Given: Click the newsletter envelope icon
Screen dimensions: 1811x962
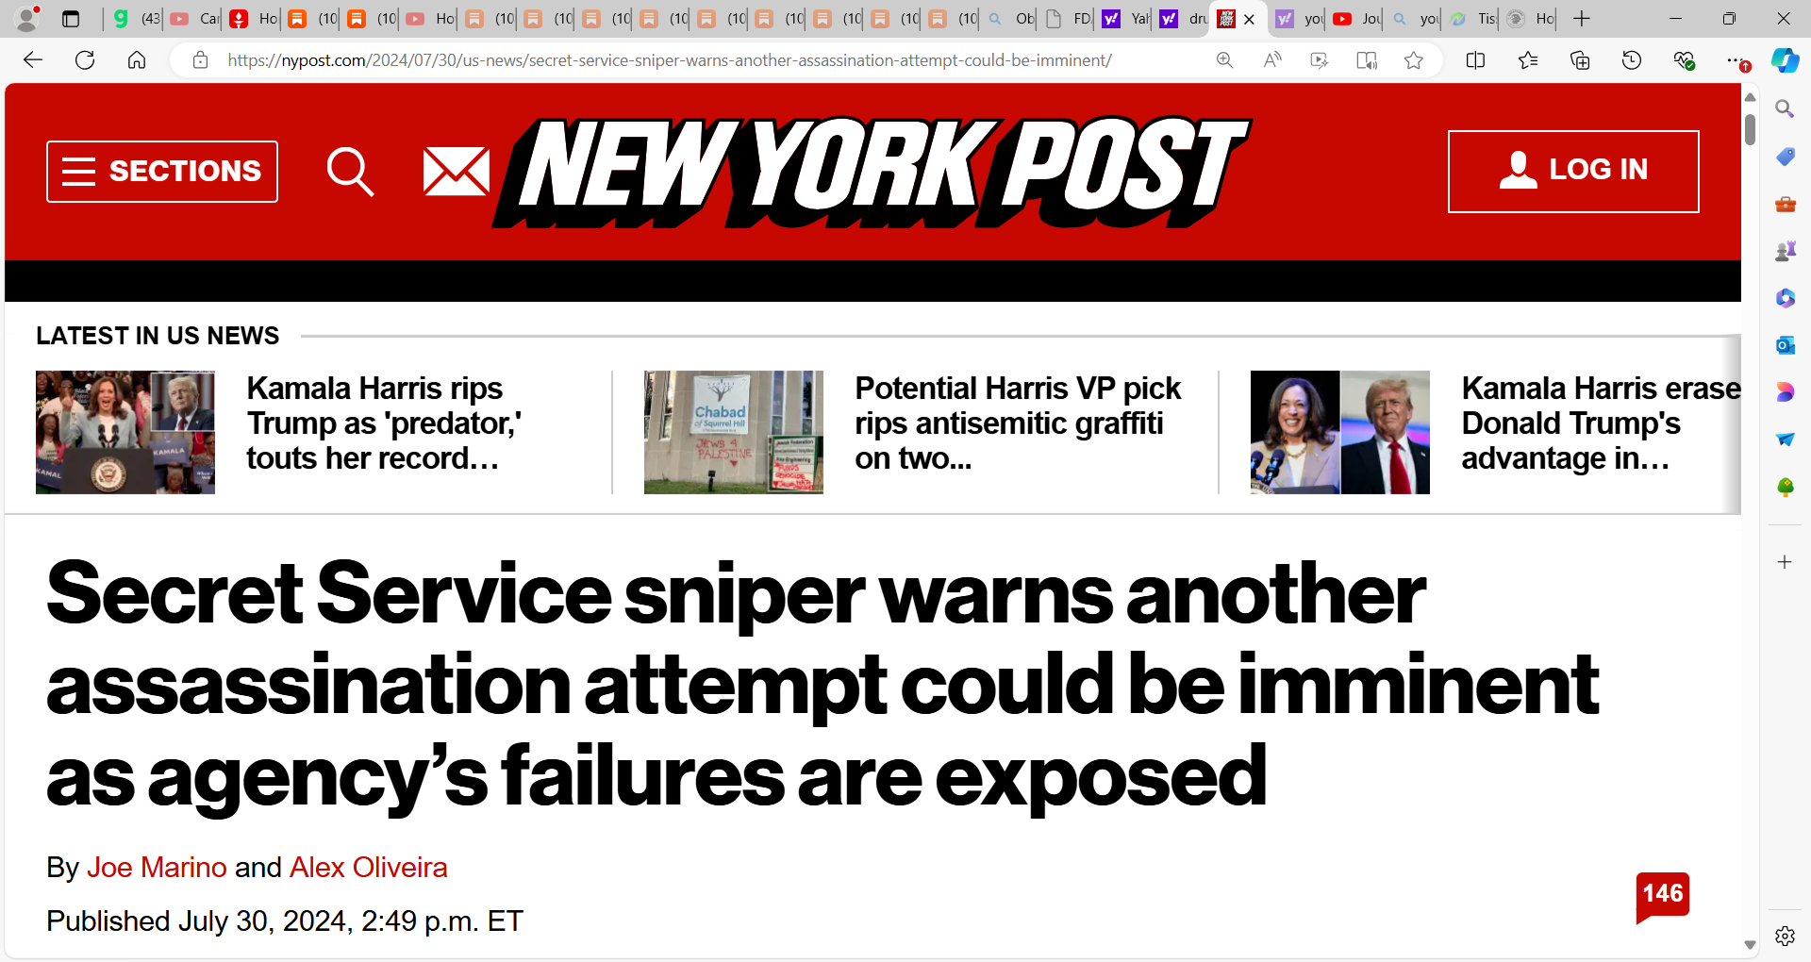Looking at the screenshot, I should click(457, 172).
